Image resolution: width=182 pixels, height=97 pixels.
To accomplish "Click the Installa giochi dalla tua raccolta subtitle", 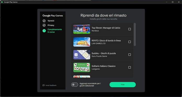I will (103, 19).
